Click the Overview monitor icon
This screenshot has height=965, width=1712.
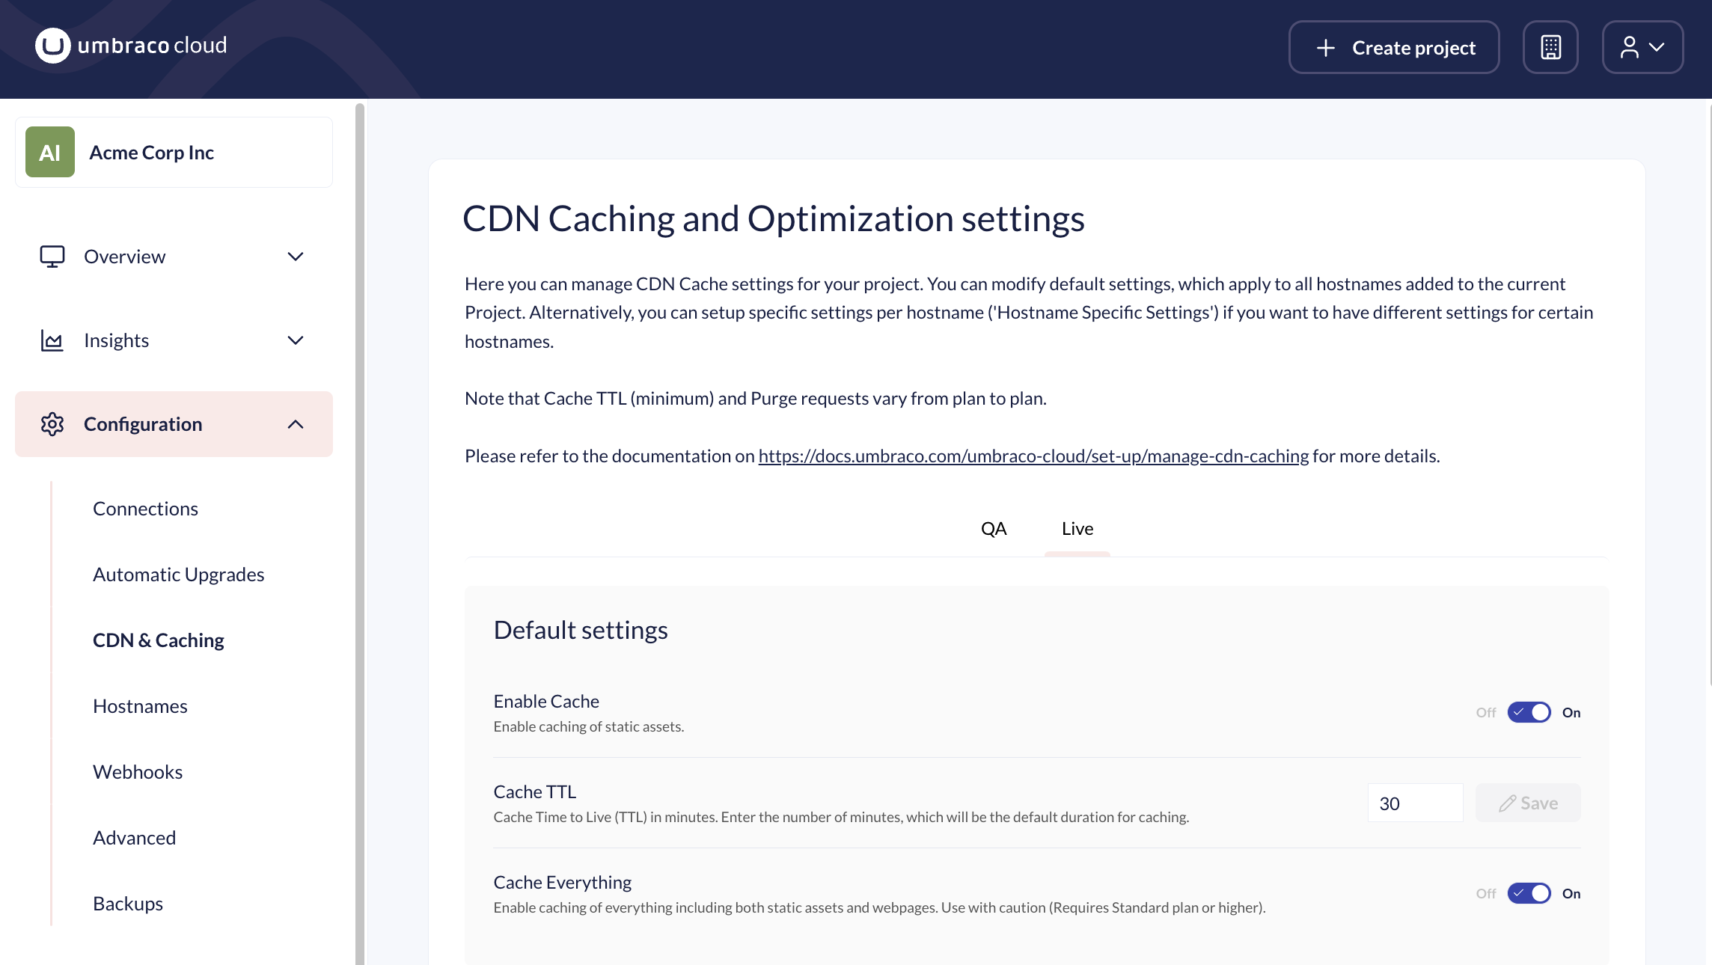pyautogui.click(x=51, y=256)
